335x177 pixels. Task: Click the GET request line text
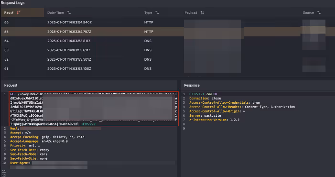[x=94, y=109]
